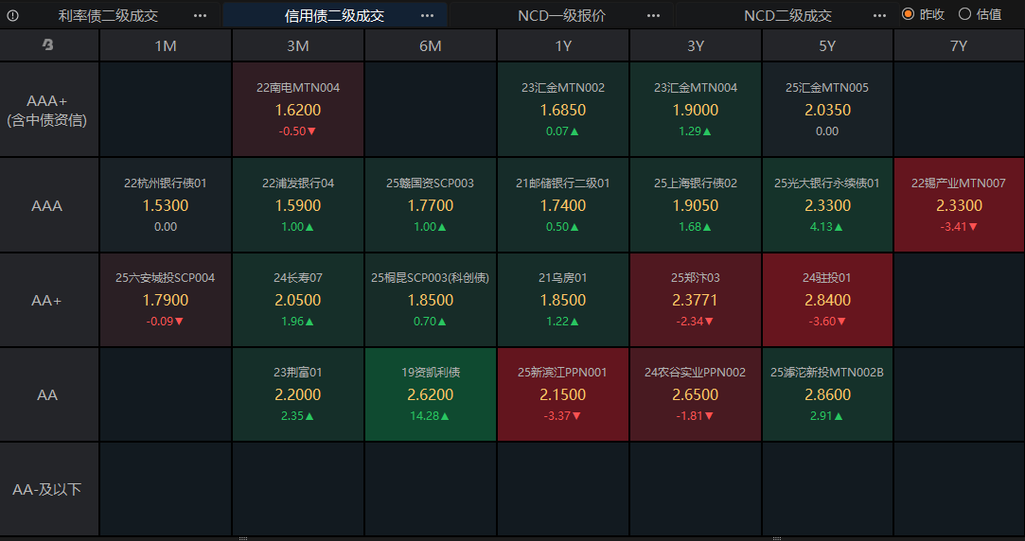Select the 昨收 radio button
Screen dimensions: 1025x541
(x=908, y=14)
